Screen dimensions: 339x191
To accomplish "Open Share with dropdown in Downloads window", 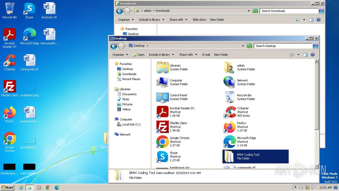I will pyautogui.click(x=178, y=20).
